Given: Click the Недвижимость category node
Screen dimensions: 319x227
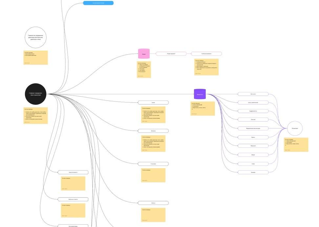Looking at the screenshot, I should [x=253, y=111].
